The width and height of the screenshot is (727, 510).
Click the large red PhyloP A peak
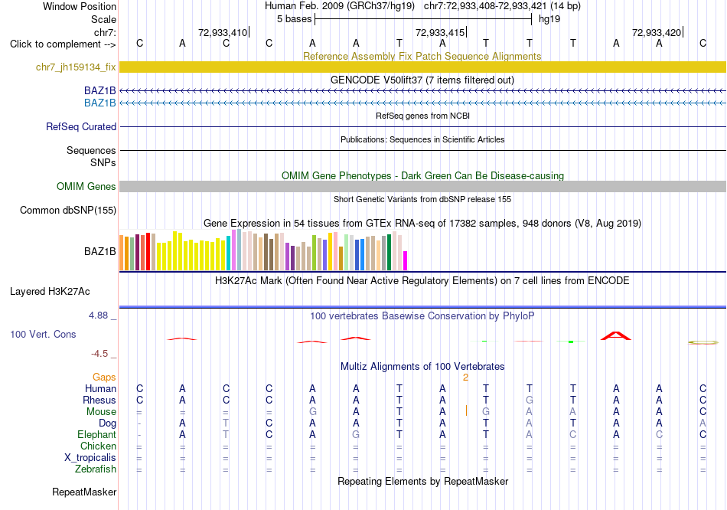click(616, 336)
